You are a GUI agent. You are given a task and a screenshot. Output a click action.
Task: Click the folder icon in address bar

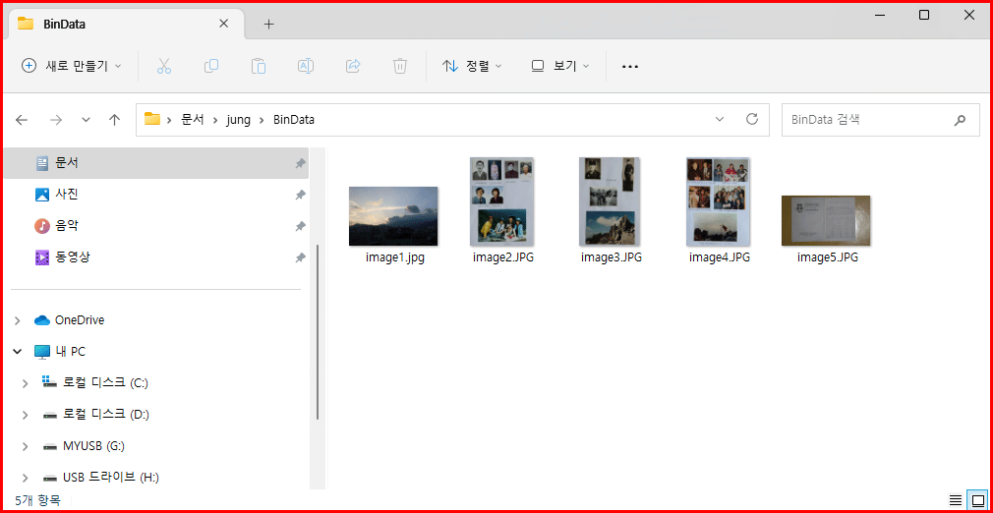coord(152,119)
